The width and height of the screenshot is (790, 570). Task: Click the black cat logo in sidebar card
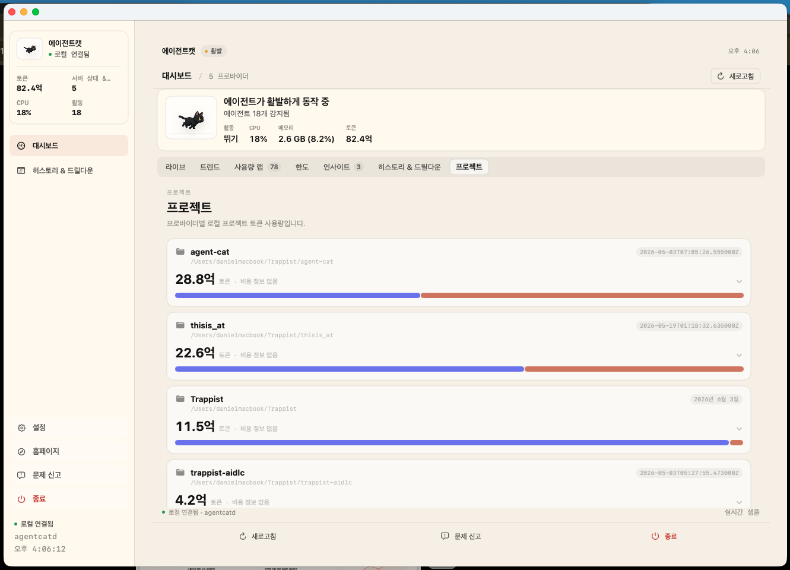click(30, 49)
